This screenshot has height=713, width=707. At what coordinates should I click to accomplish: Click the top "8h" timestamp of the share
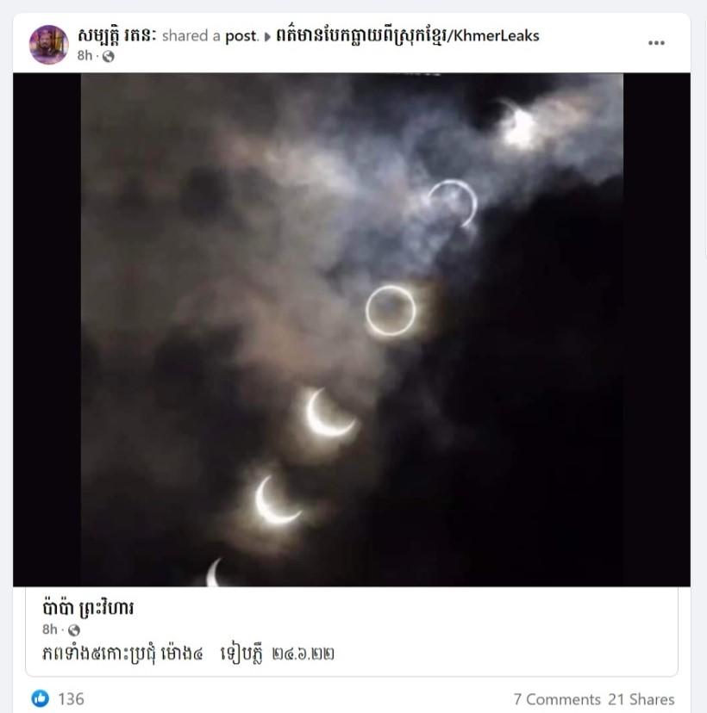pos(84,55)
